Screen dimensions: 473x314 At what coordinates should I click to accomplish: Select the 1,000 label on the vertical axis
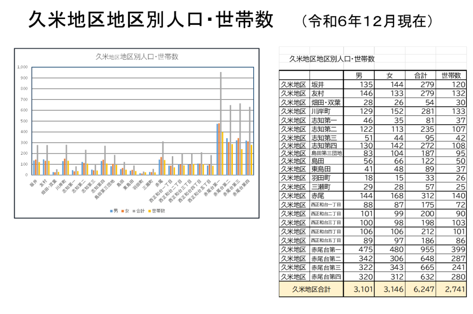[23, 67]
